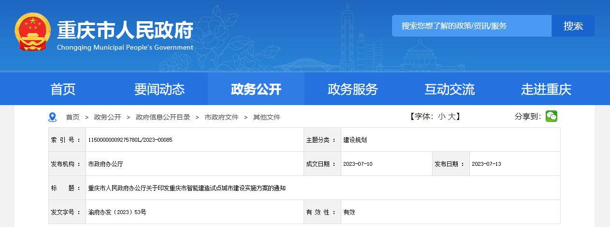Screen dimensions: 610x227
Task: Open the 政务服务 navigation tab
Action: point(353,89)
